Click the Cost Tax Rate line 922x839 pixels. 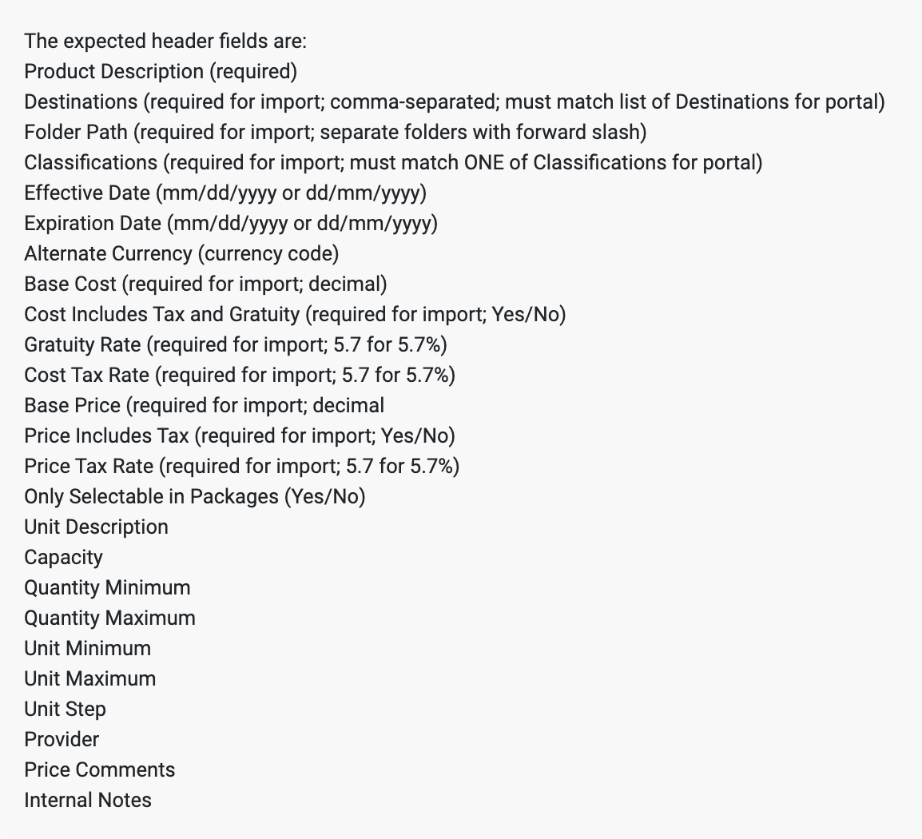click(x=240, y=376)
